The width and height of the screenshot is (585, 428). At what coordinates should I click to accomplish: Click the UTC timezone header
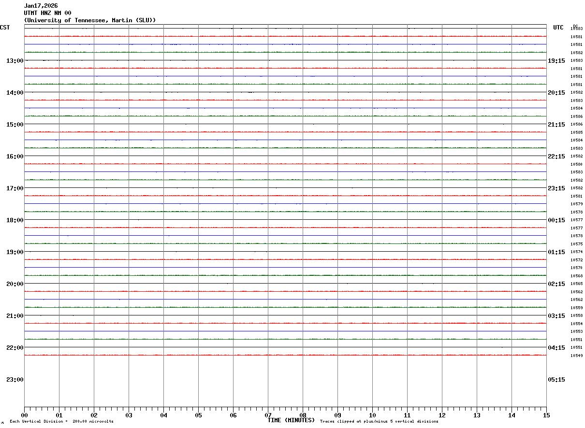click(558, 28)
